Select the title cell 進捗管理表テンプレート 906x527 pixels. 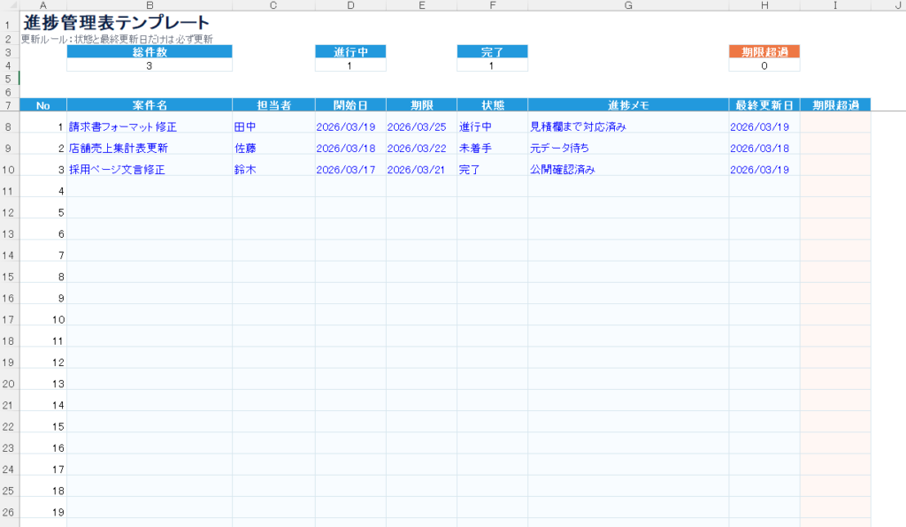117,23
